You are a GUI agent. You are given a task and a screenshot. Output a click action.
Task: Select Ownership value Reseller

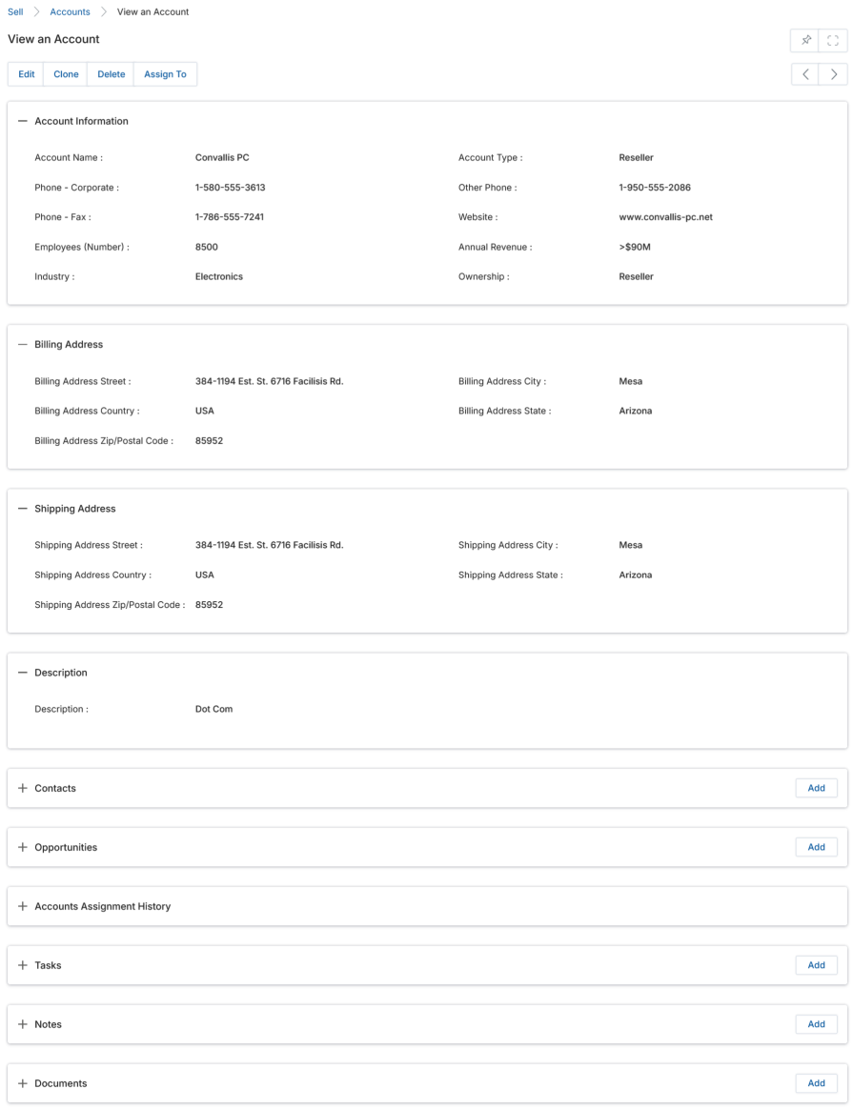pos(636,276)
